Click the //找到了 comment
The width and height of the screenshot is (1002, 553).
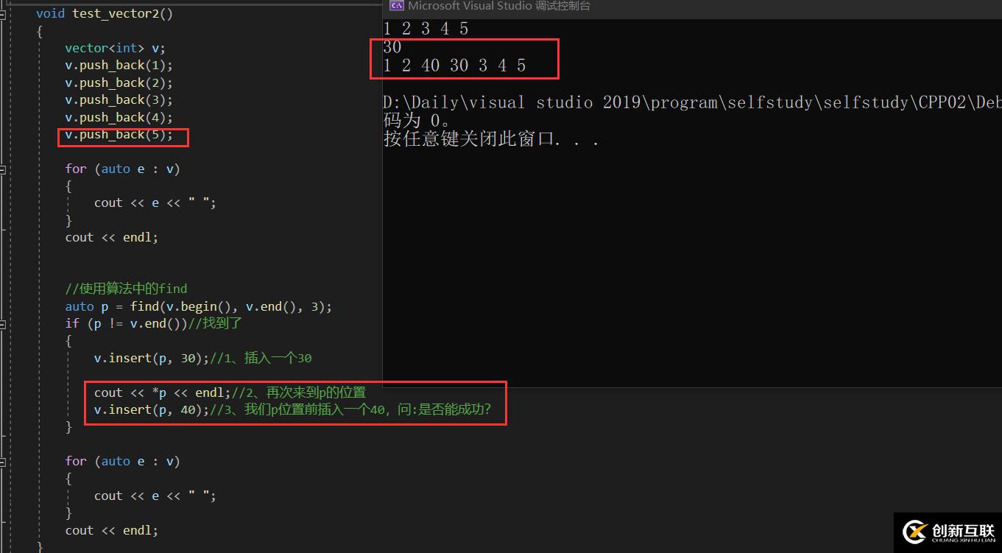(x=215, y=323)
